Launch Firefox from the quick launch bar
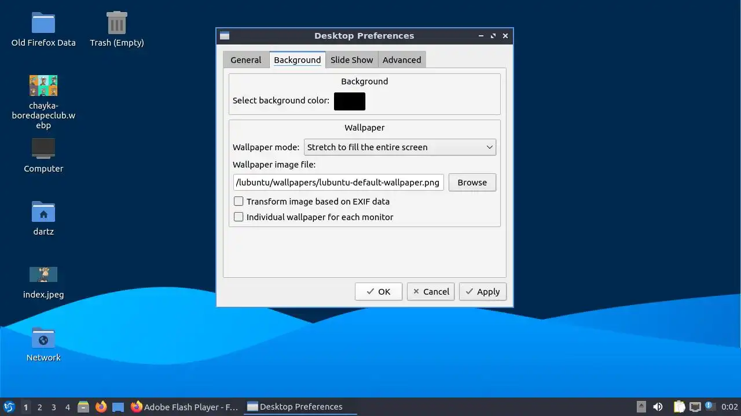The image size is (741, 416). click(101, 407)
